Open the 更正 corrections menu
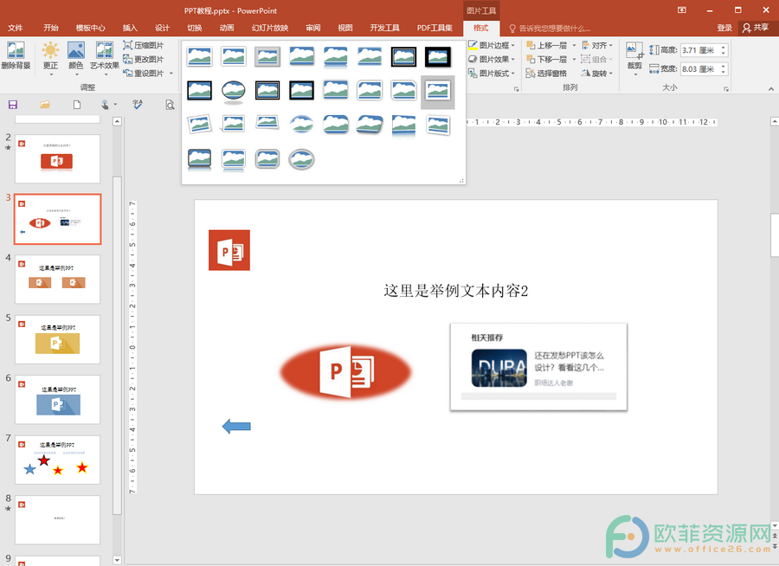Viewport: 779px width, 566px height. (50, 56)
